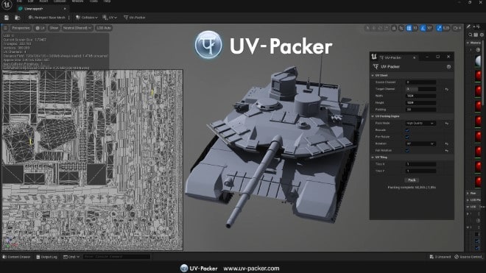Open details panel settings gear
Screen dimensions: 486x273
pyautogui.click(x=482, y=35)
